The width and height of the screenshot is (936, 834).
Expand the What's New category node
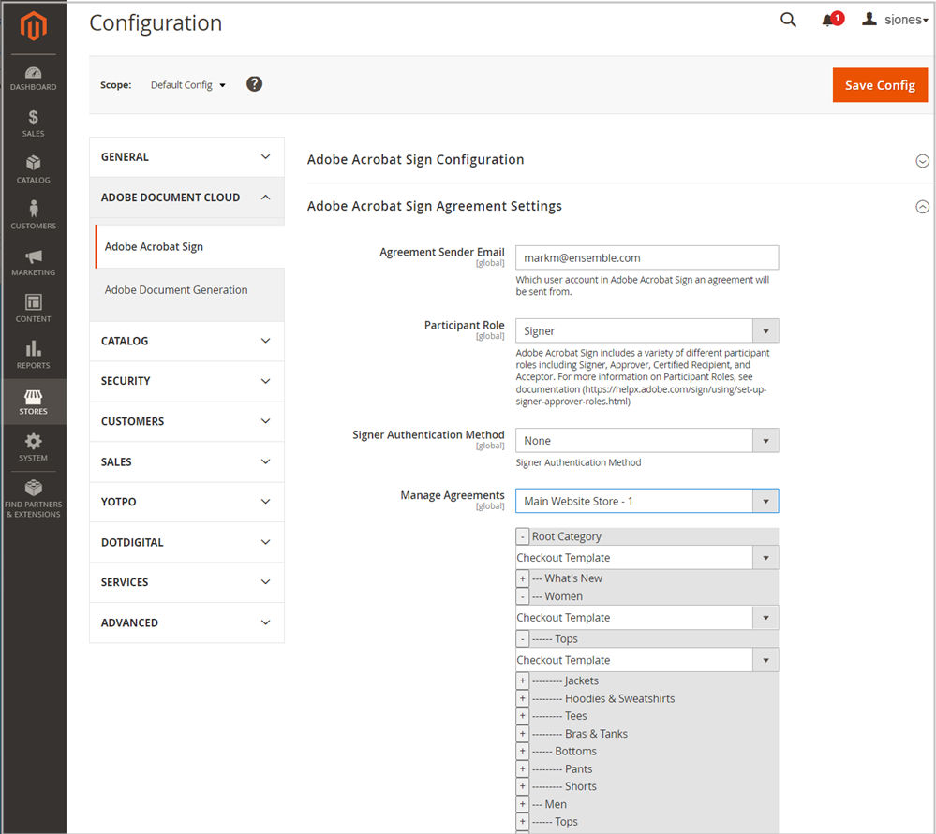coord(522,578)
